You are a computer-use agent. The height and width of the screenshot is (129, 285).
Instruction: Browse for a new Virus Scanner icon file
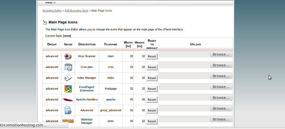(x=221, y=54)
